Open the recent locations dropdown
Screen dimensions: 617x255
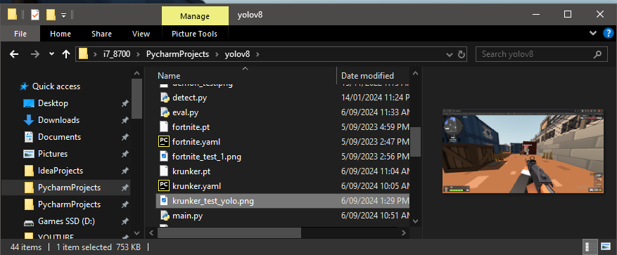pos(51,54)
